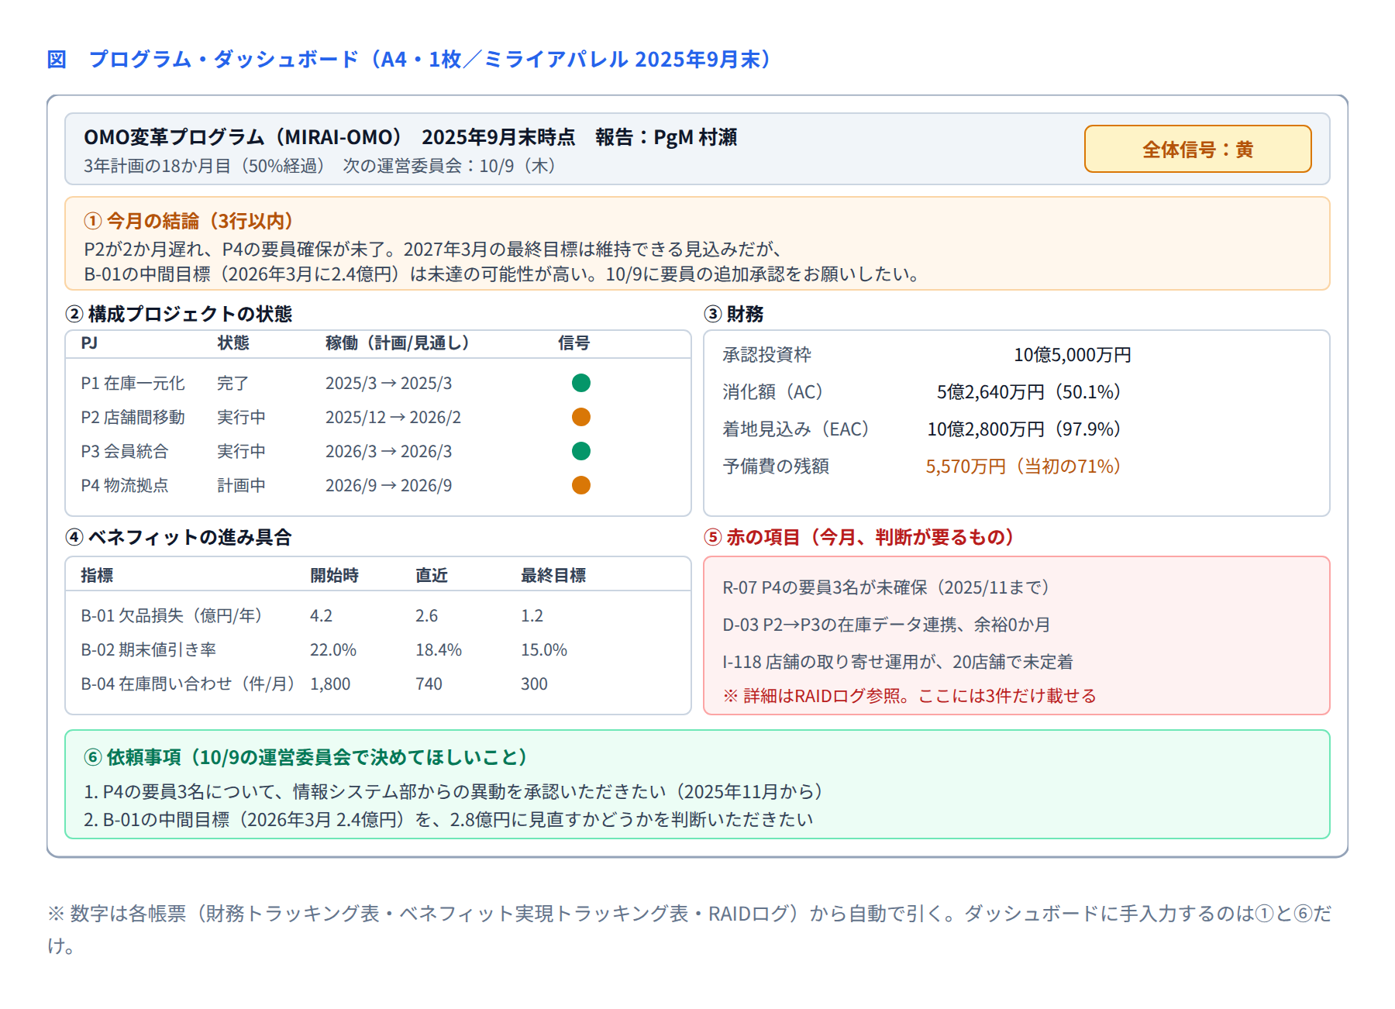Click the 稼働(計画/見通し) column header
1395x1009 pixels.
click(398, 343)
